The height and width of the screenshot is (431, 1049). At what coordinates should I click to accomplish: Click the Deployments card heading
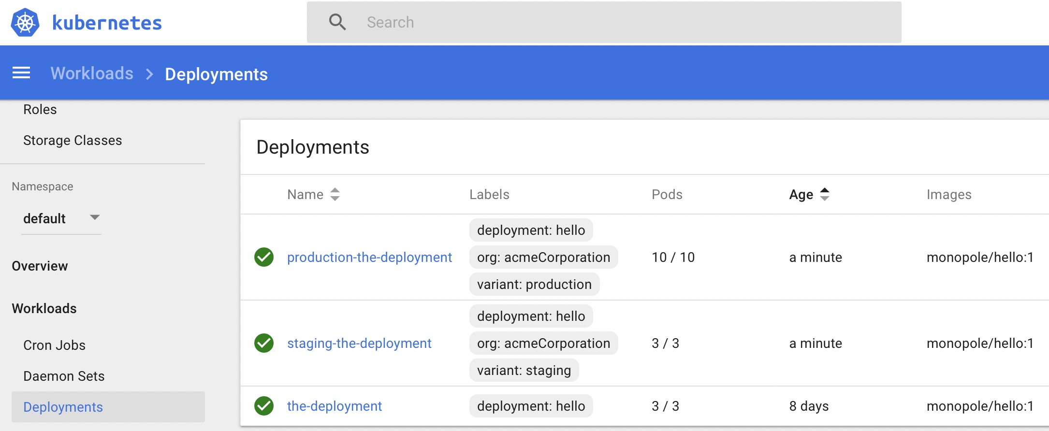point(313,147)
